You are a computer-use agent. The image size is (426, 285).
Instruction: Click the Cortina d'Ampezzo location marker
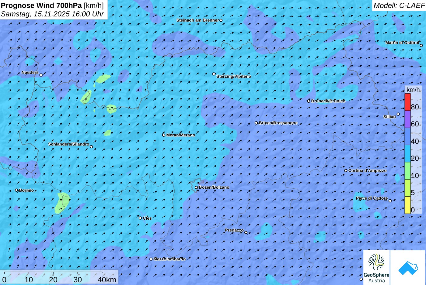click(x=346, y=170)
